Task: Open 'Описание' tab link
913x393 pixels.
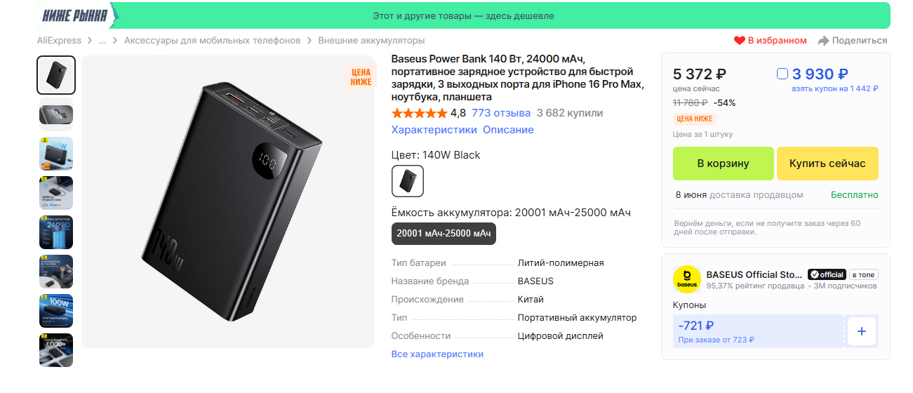Action: (x=508, y=130)
